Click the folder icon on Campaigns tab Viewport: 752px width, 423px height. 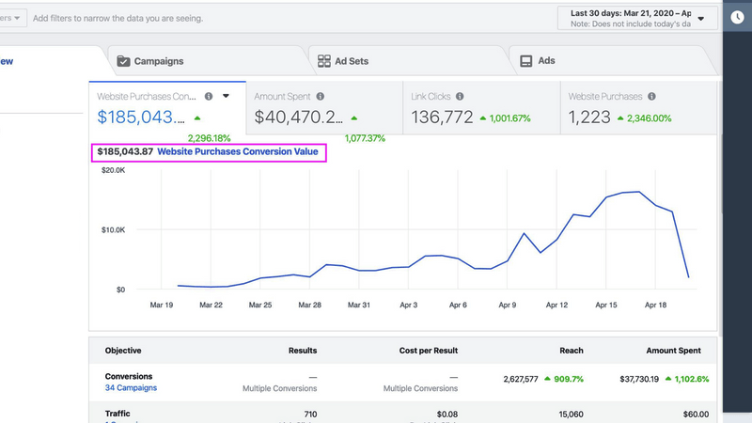(123, 61)
